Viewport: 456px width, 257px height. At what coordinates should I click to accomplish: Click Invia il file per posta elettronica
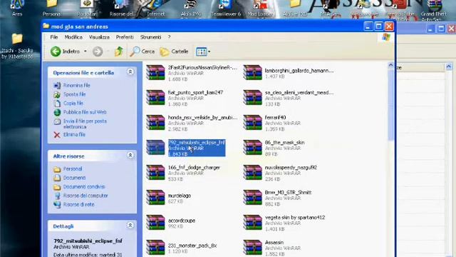coord(85,124)
